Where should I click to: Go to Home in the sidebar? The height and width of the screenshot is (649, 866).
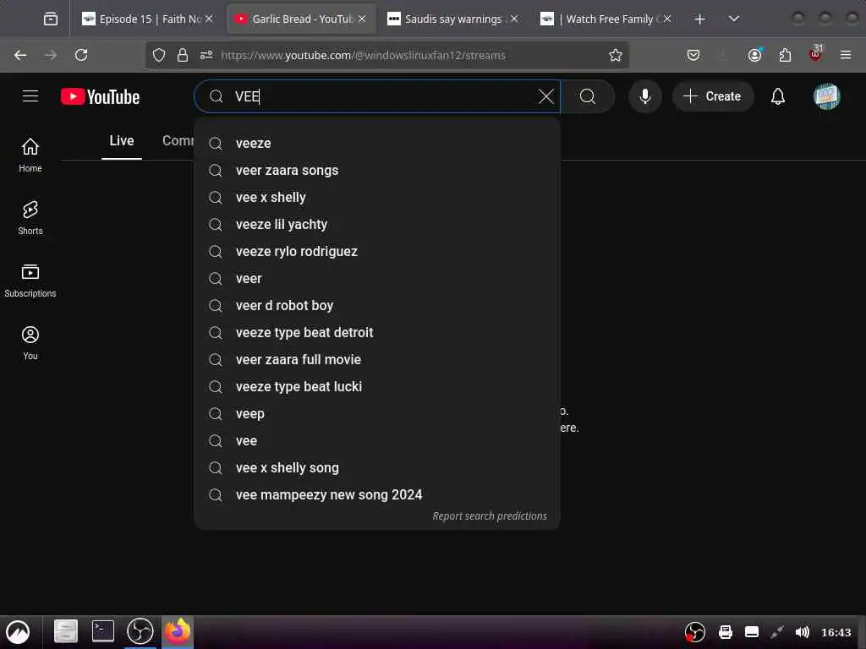pyautogui.click(x=30, y=155)
